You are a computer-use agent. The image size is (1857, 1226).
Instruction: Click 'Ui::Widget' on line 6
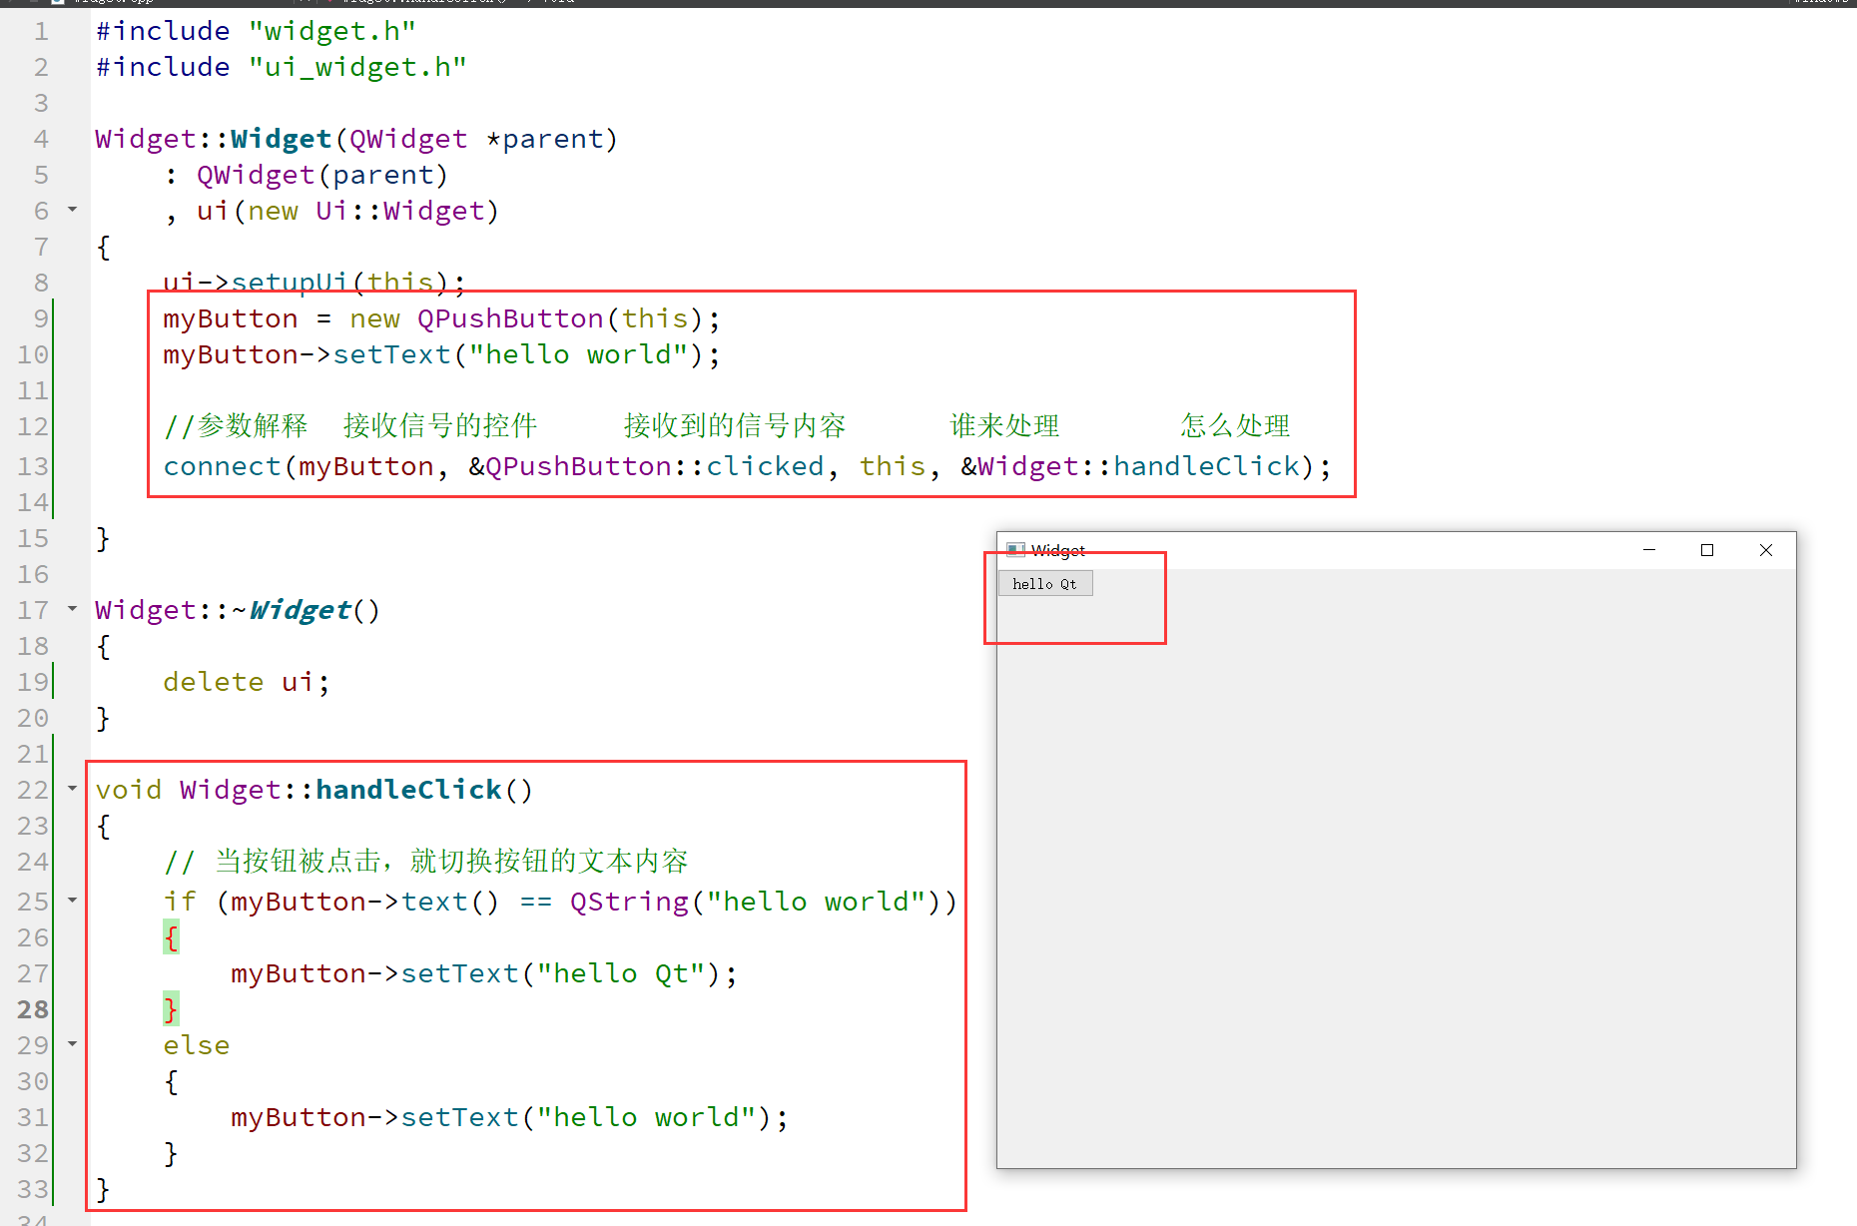(x=400, y=211)
